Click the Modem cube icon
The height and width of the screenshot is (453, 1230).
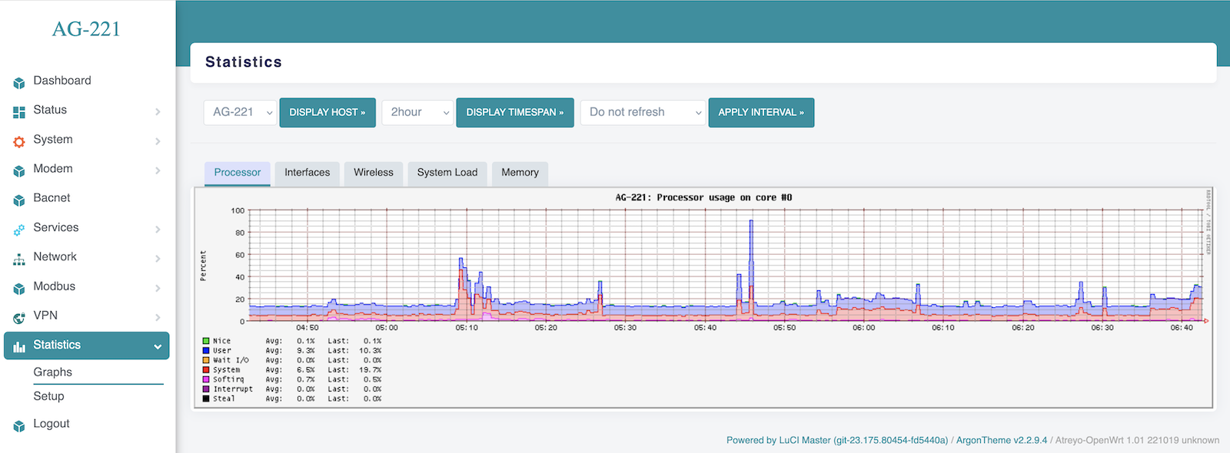point(19,170)
